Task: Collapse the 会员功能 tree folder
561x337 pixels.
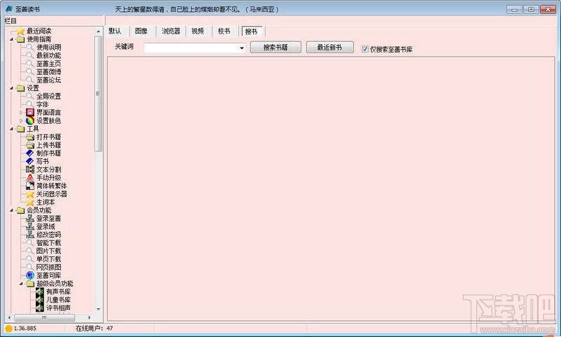Action: pos(12,210)
